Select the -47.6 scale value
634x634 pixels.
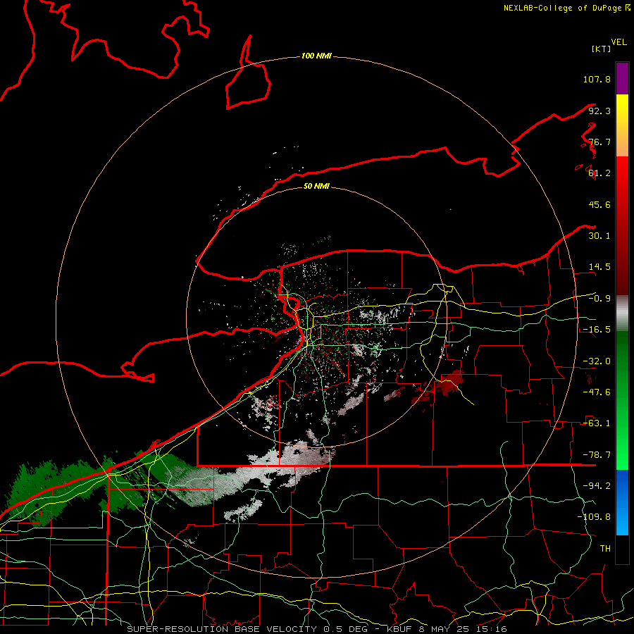pyautogui.click(x=597, y=392)
